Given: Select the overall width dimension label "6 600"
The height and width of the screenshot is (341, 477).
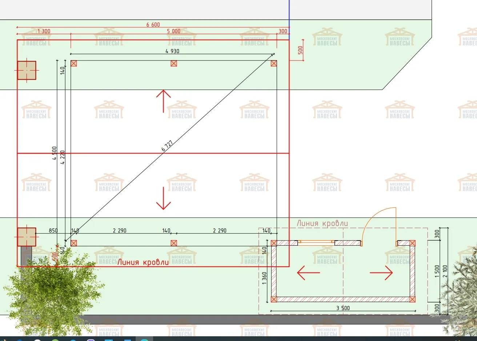Looking at the screenshot, I should point(153,24).
